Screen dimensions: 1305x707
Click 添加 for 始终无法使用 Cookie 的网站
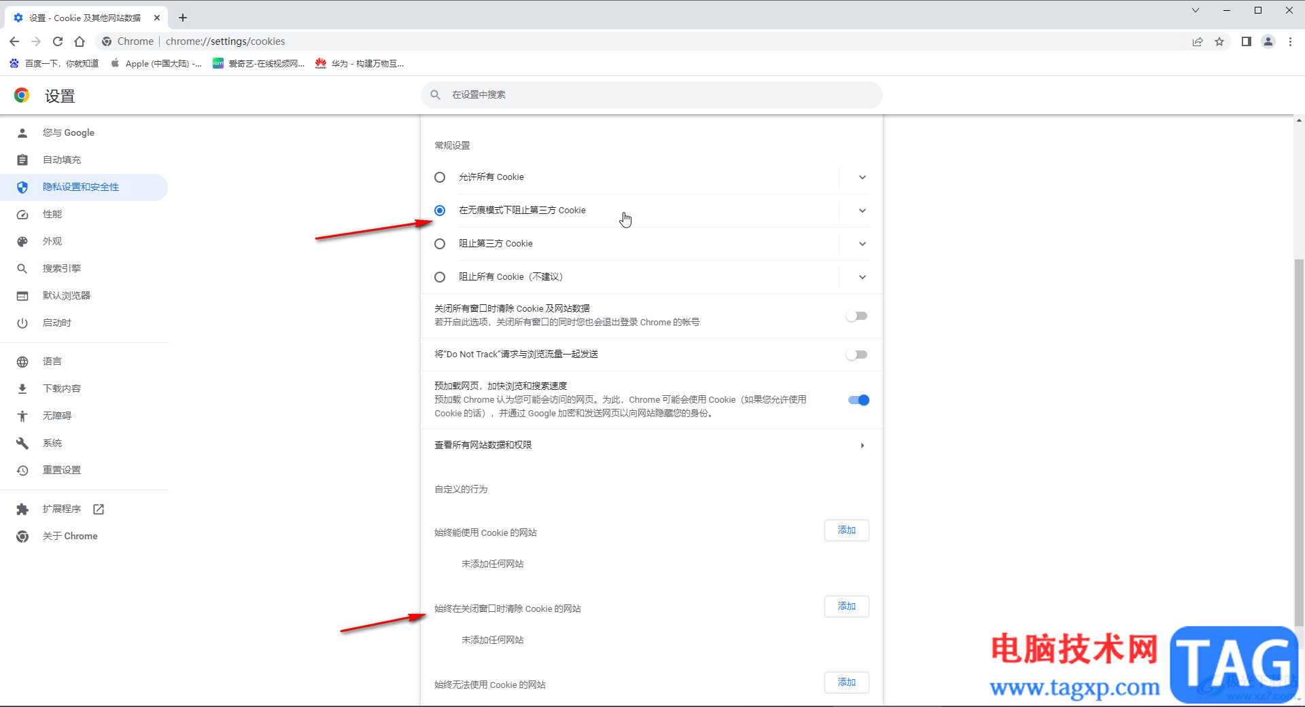[846, 683]
